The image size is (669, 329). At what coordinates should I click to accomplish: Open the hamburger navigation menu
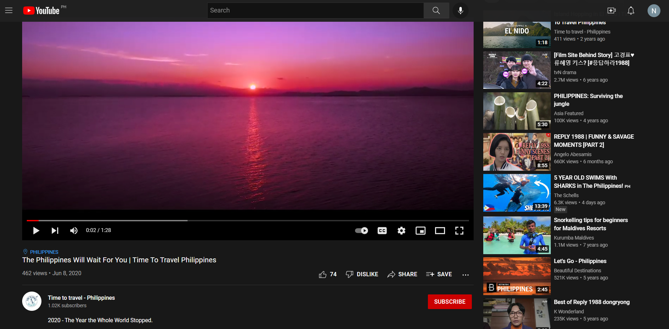(9, 10)
